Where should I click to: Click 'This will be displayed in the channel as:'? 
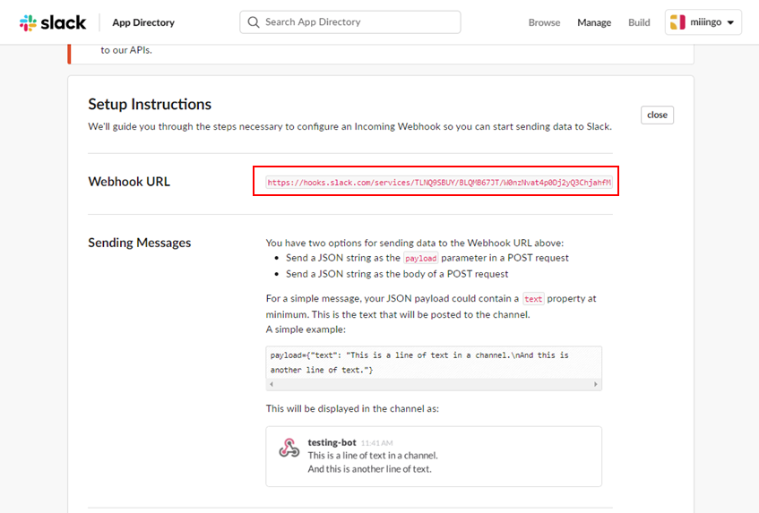[352, 408]
